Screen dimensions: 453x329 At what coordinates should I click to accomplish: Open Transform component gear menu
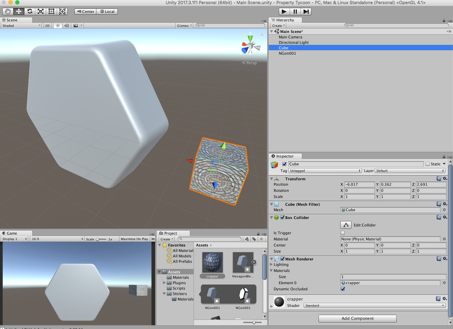[x=445, y=179]
